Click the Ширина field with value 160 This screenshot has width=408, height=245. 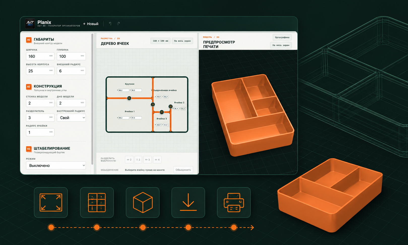click(40, 56)
